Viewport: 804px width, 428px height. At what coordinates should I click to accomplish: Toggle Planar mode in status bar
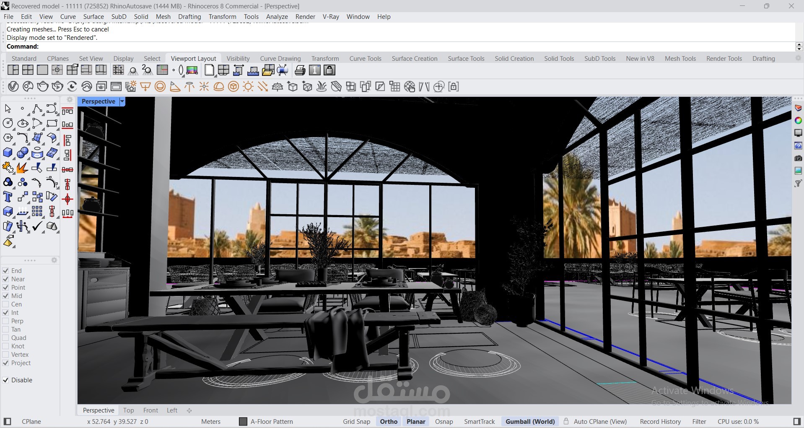point(416,422)
